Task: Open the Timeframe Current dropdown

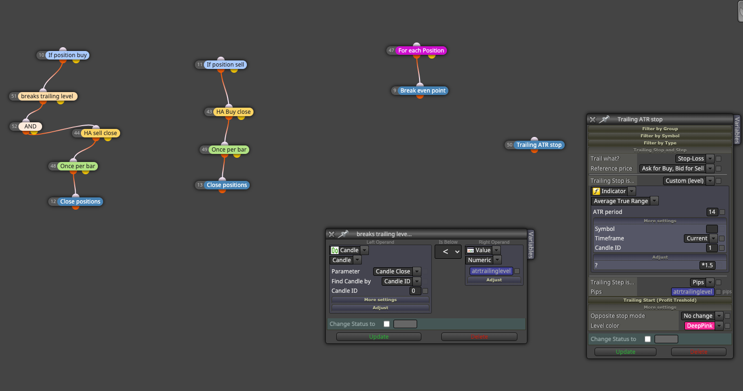Action: 700,238
